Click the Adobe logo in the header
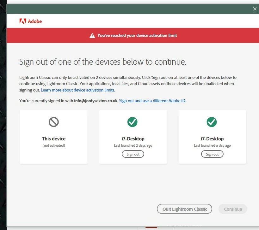 coord(31,21)
